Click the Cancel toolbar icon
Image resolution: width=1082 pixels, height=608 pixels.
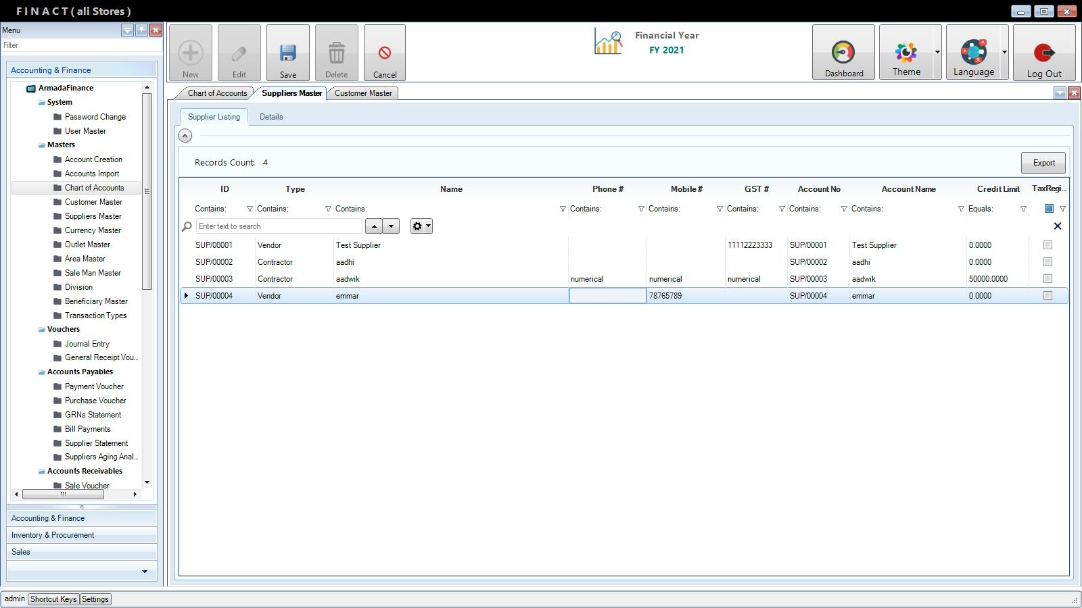pos(384,53)
